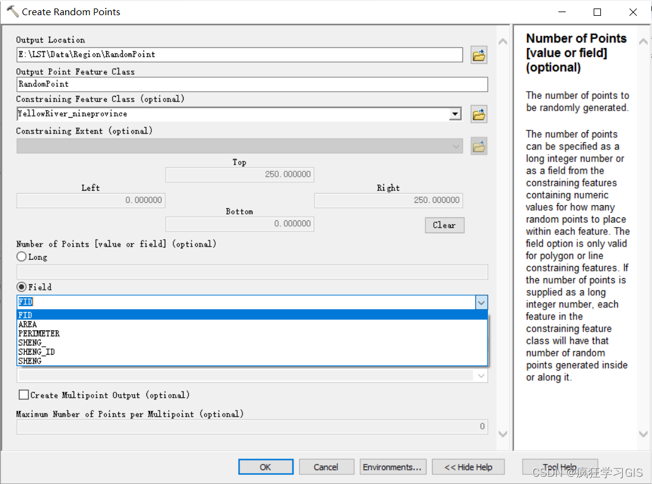Image resolution: width=652 pixels, height=484 pixels.
Task: Click the hammer tool icon in title bar
Action: point(13,11)
